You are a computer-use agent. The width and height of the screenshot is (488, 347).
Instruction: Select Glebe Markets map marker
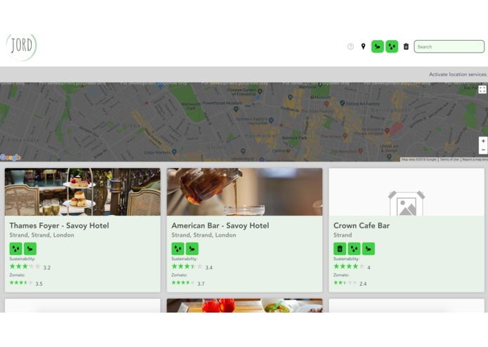[174, 152]
